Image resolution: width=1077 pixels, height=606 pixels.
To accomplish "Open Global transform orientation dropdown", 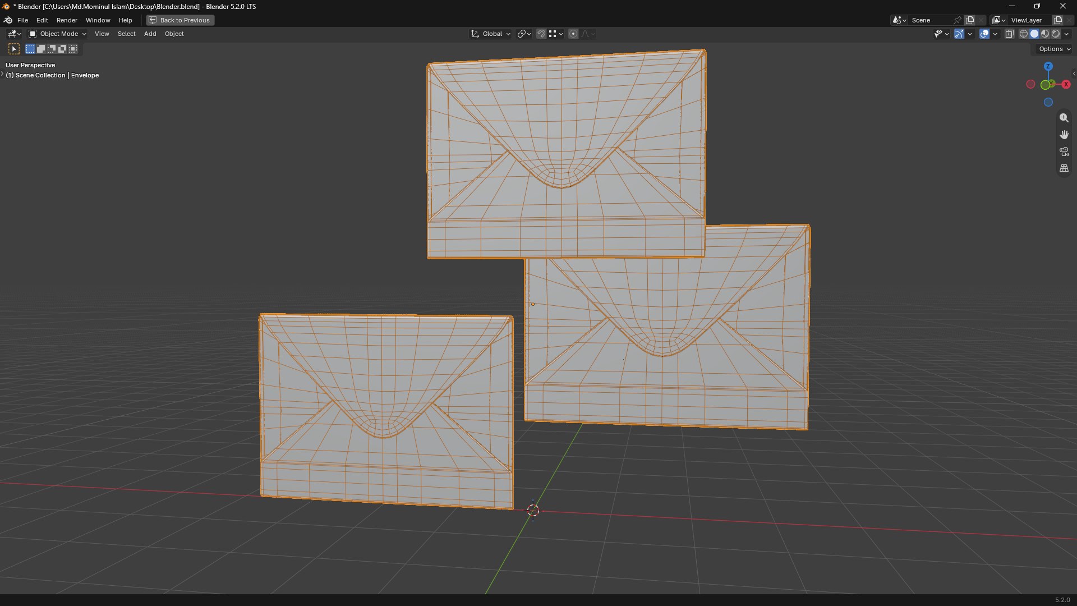I will (x=491, y=34).
